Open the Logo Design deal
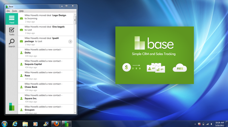This screenshot has height=127, width=228. pos(59,15)
